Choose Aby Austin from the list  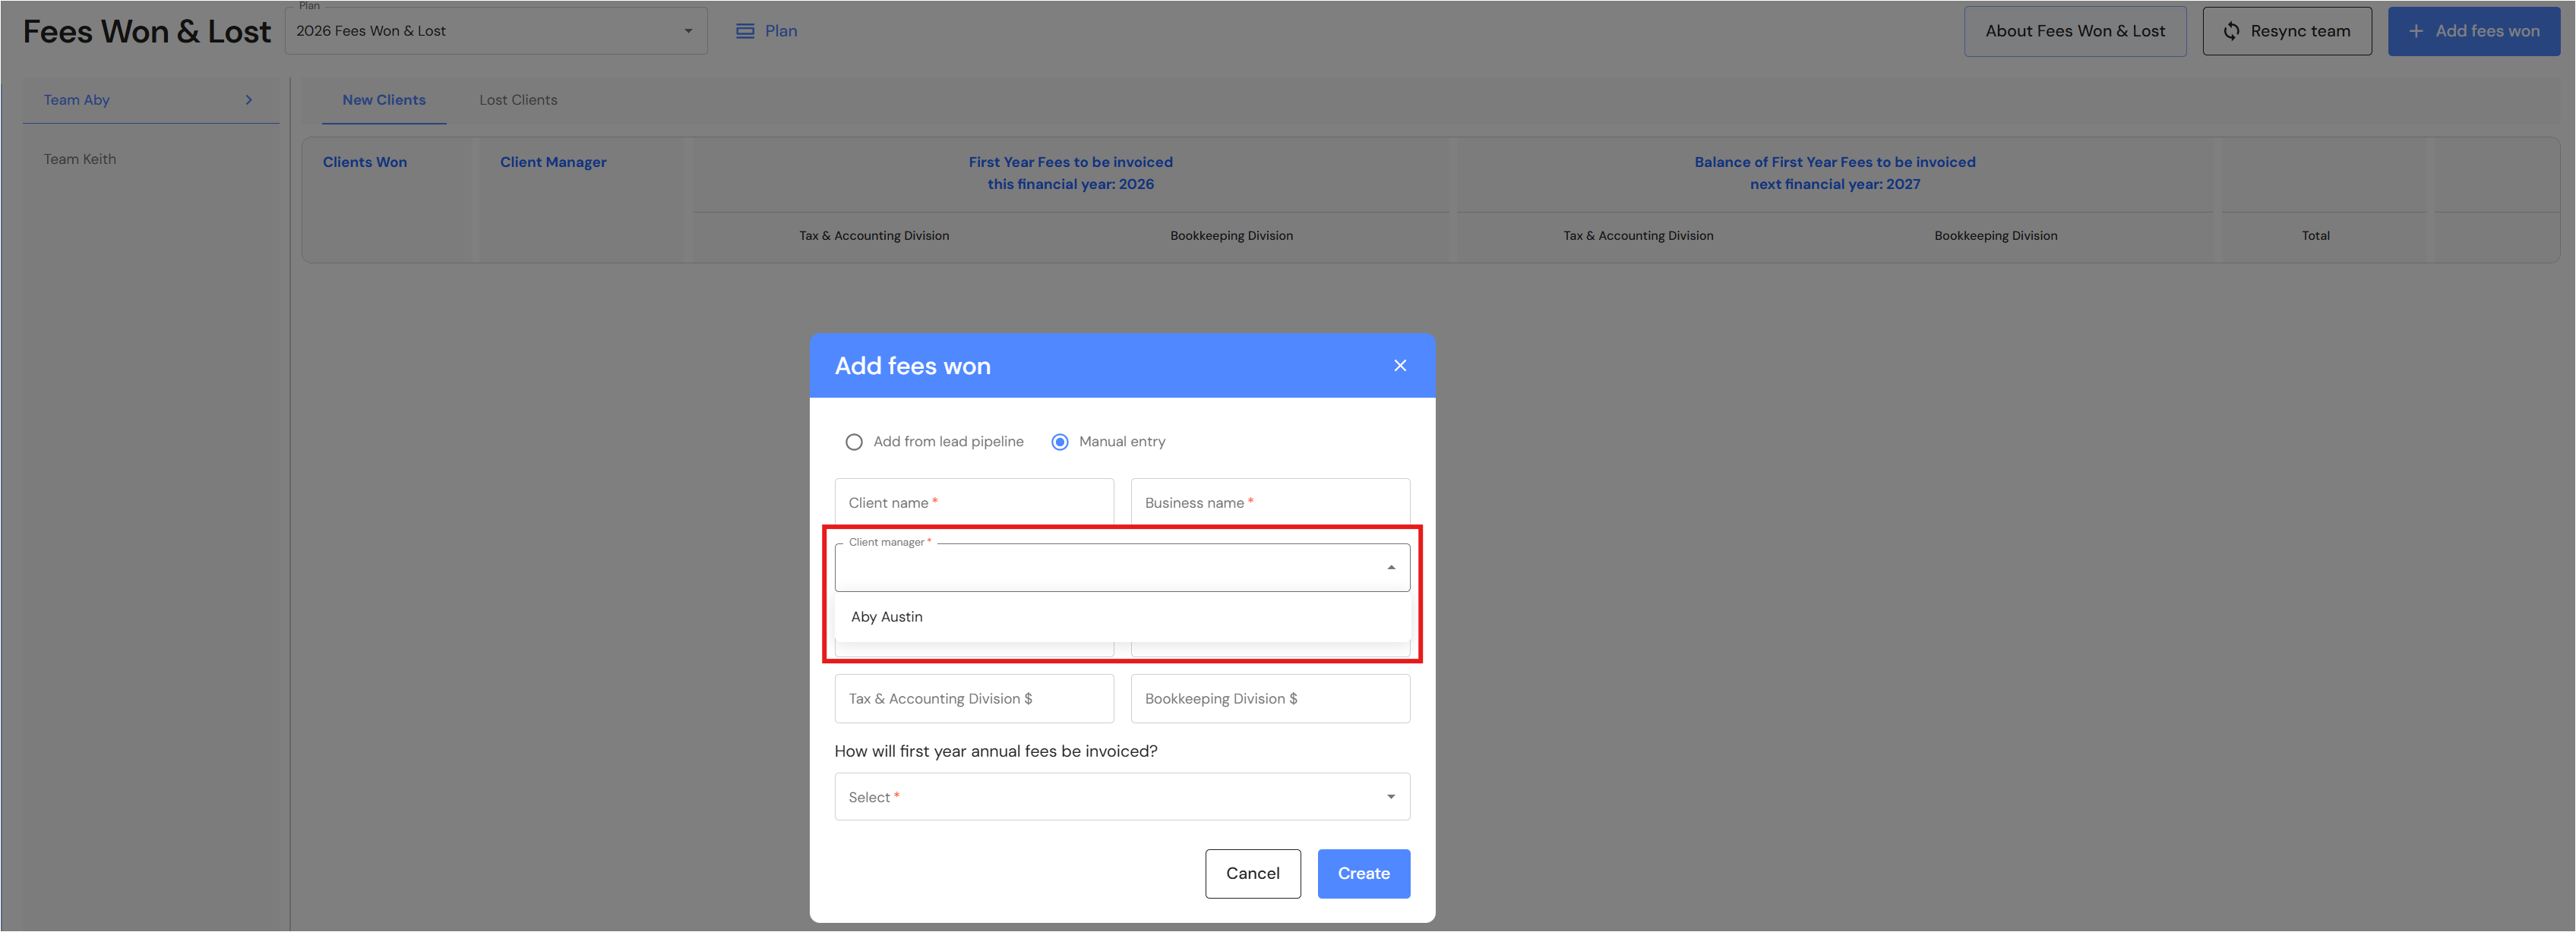[887, 616]
